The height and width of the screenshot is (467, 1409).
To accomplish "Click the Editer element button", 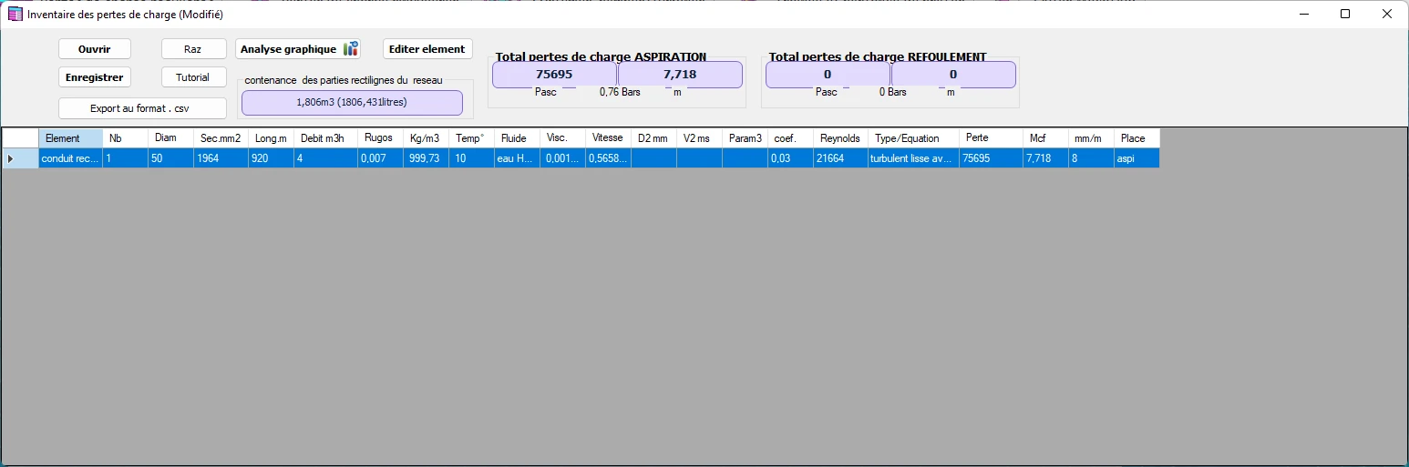I will [x=427, y=49].
